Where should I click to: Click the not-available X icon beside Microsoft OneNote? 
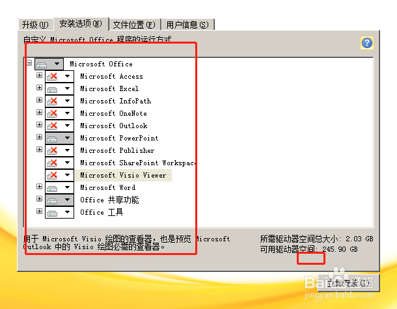[x=52, y=113]
